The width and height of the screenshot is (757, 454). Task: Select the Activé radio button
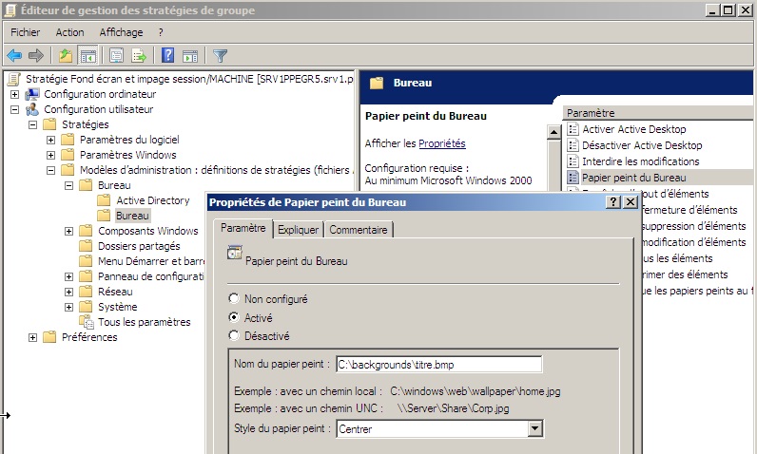click(235, 317)
